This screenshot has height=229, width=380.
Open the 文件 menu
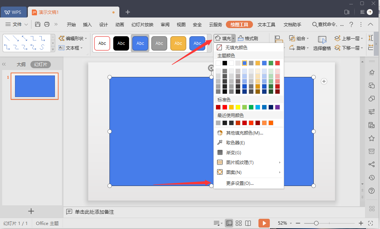pyautogui.click(x=16, y=24)
